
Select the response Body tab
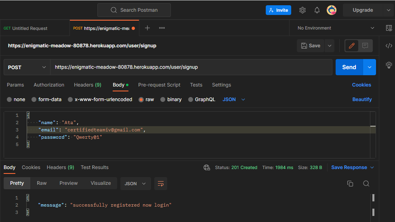pyautogui.click(x=10, y=167)
